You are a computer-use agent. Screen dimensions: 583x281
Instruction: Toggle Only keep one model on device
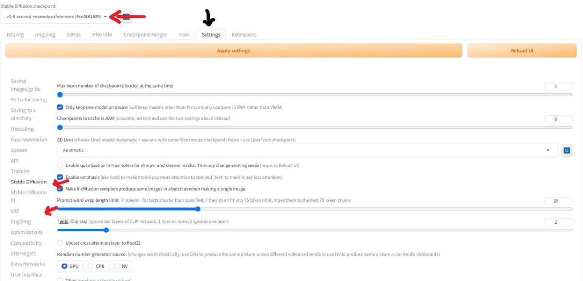point(60,107)
